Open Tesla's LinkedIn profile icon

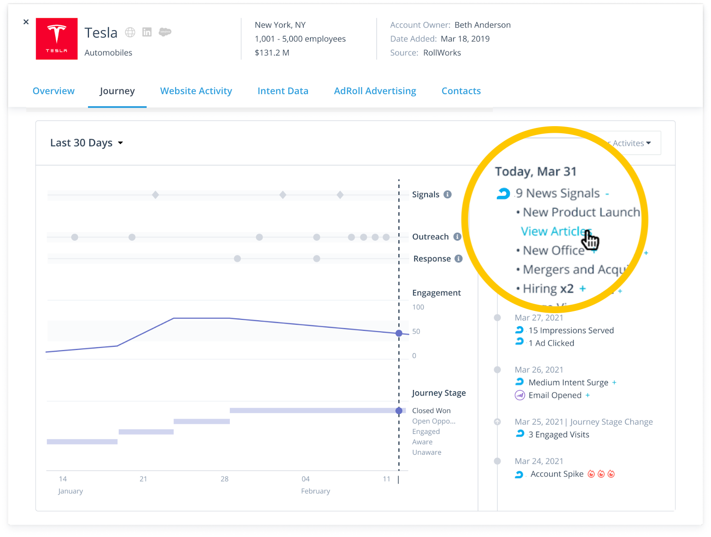tap(147, 32)
